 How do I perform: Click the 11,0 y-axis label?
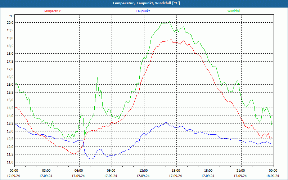(x=10, y=162)
